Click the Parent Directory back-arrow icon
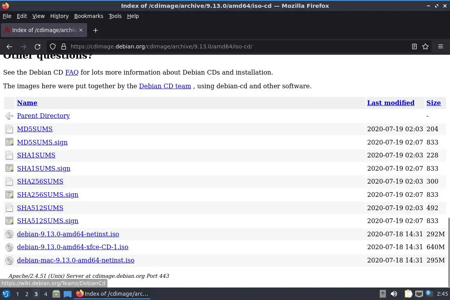The width and height of the screenshot is (450, 300). [9, 116]
